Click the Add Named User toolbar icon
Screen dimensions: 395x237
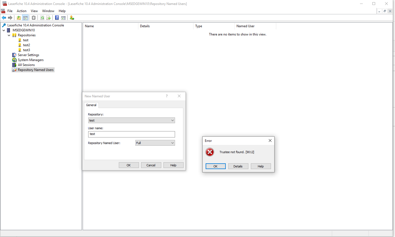pyautogui.click(x=72, y=18)
